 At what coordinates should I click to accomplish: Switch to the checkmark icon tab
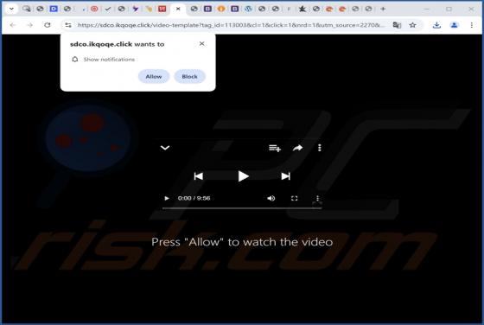click(x=108, y=9)
